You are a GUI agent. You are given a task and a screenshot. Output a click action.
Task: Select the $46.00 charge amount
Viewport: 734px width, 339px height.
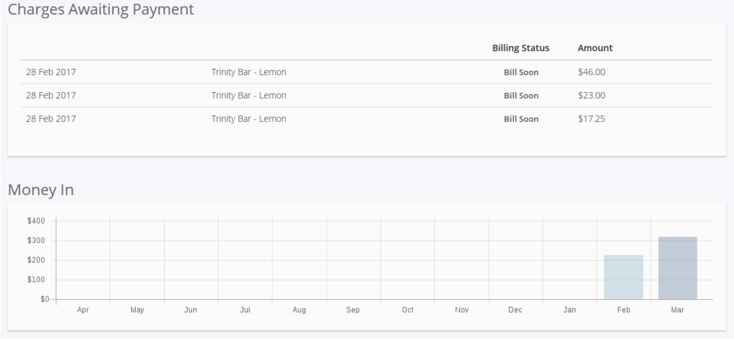pos(591,72)
